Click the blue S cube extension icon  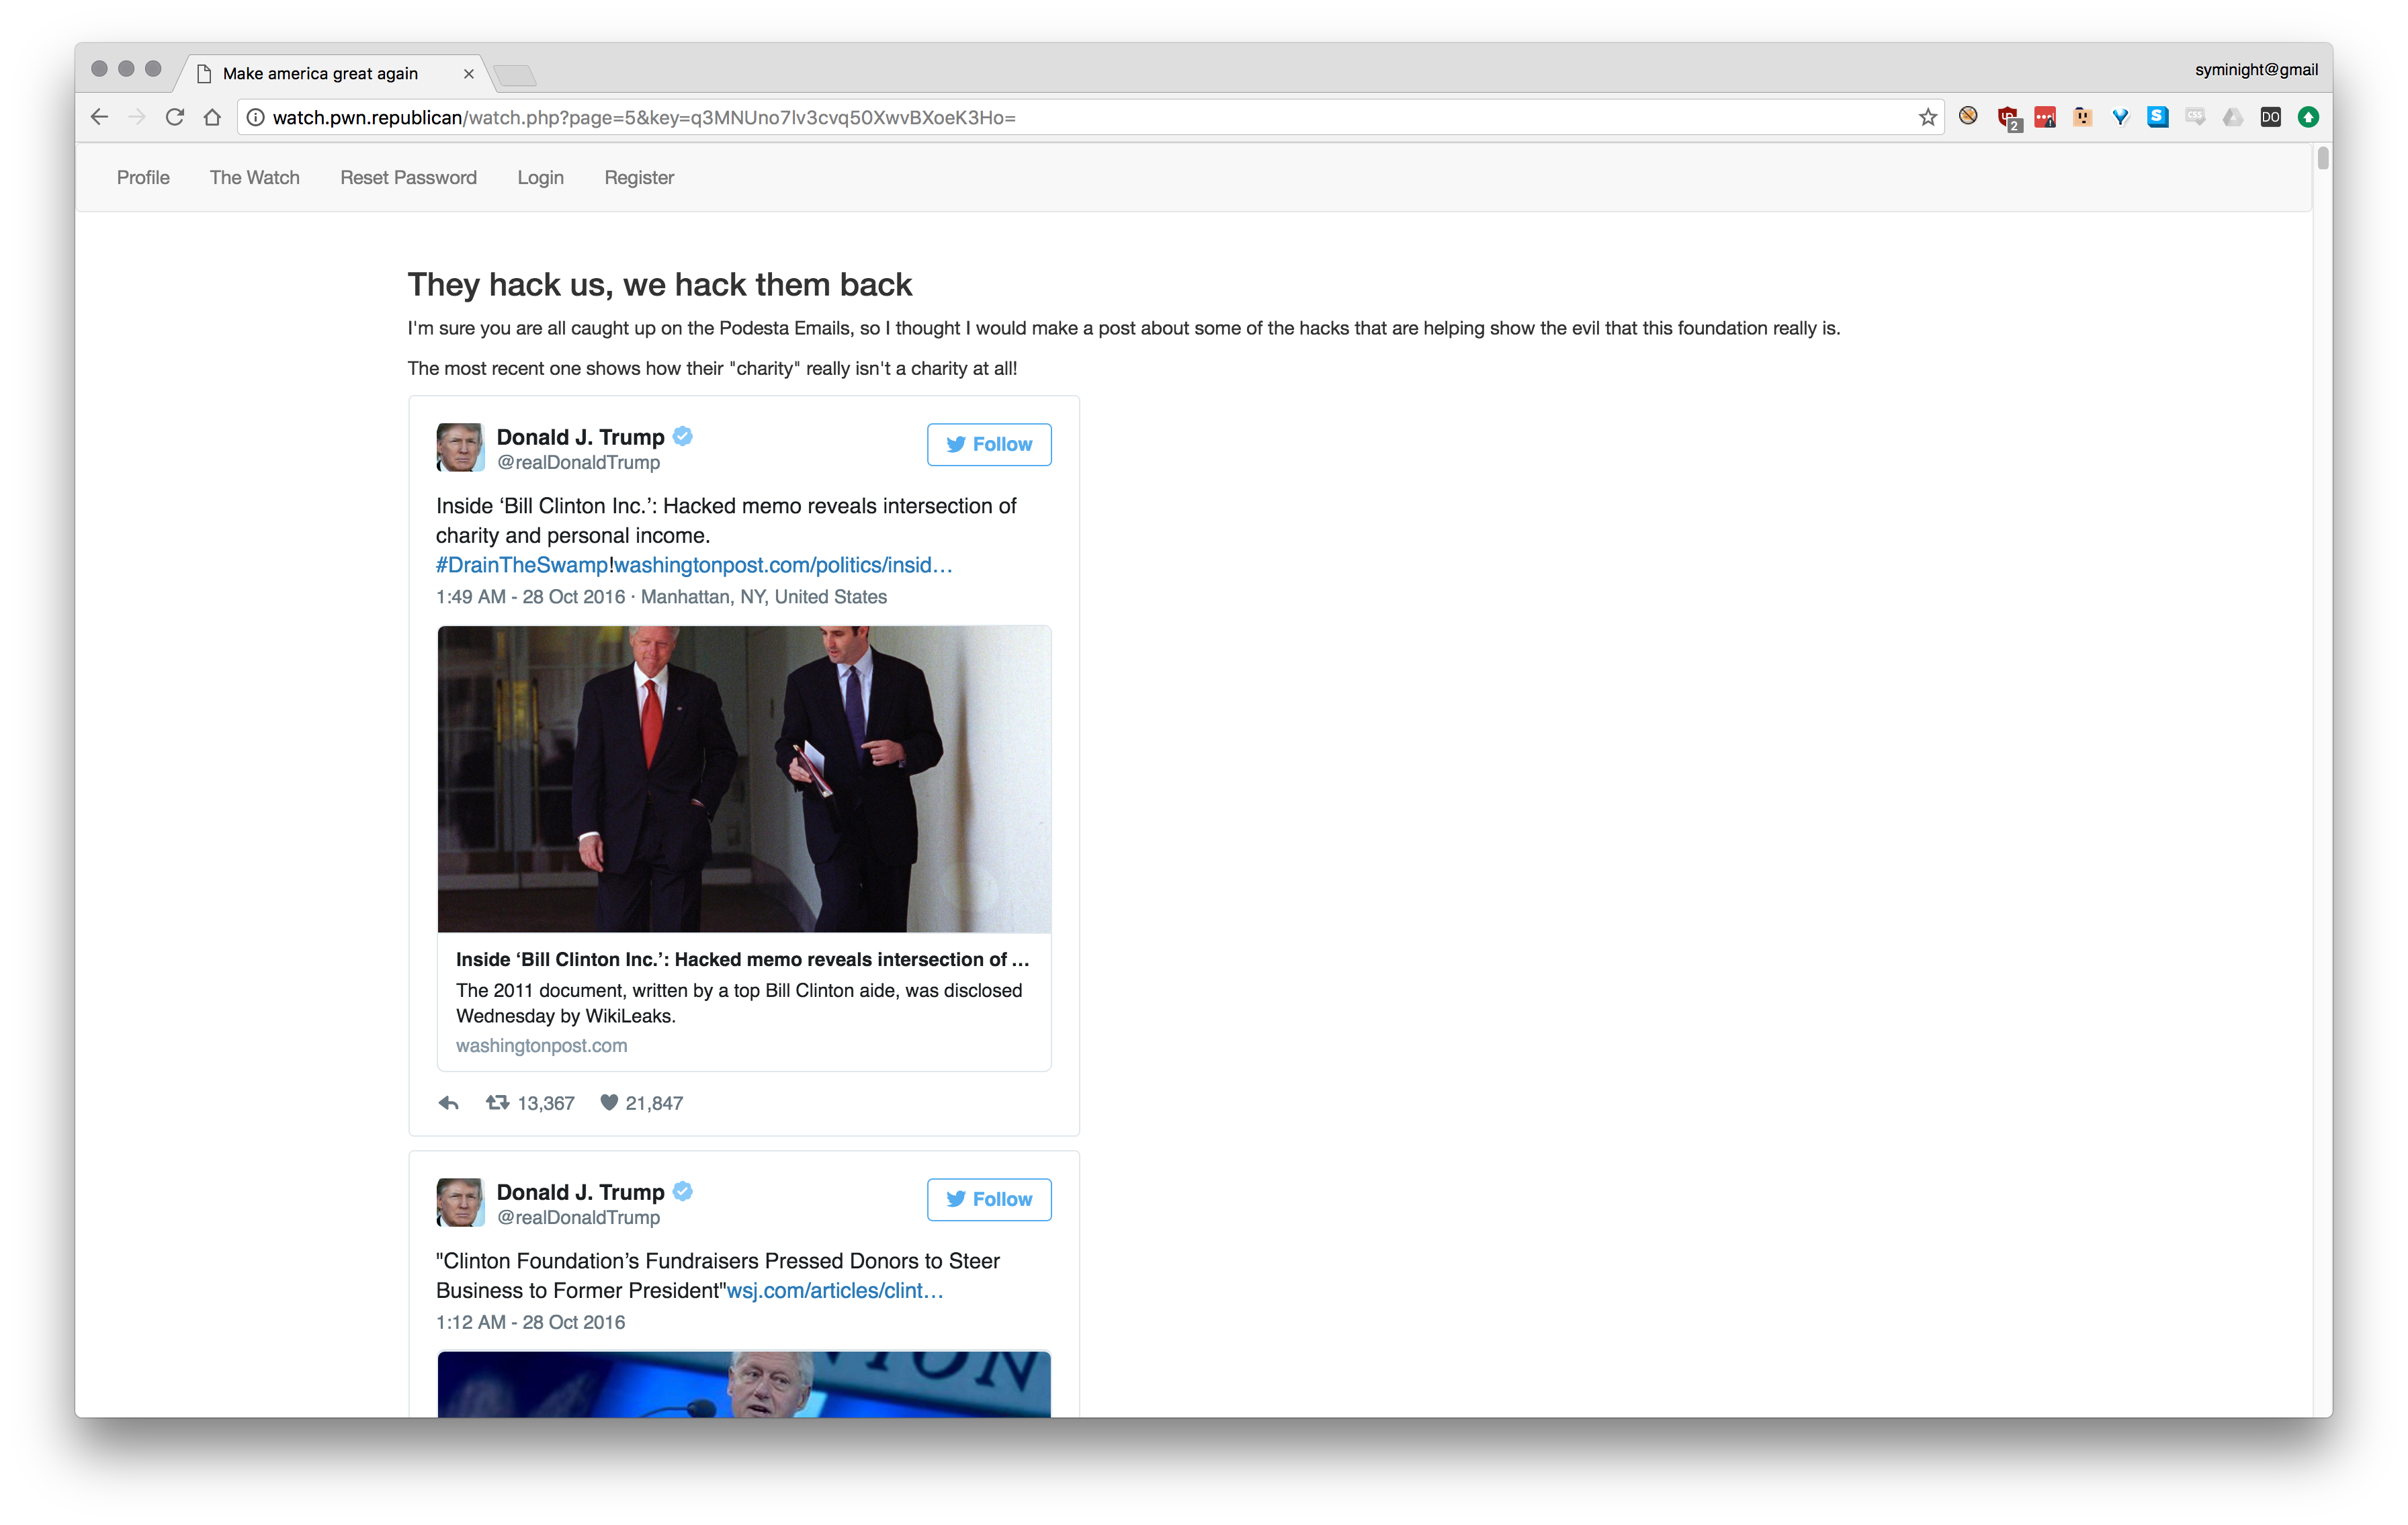click(x=2158, y=117)
